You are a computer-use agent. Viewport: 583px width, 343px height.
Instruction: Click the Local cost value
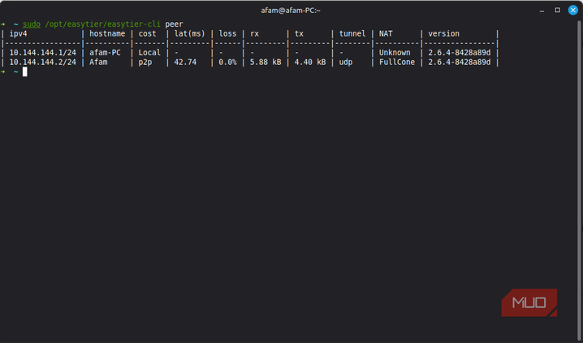149,53
